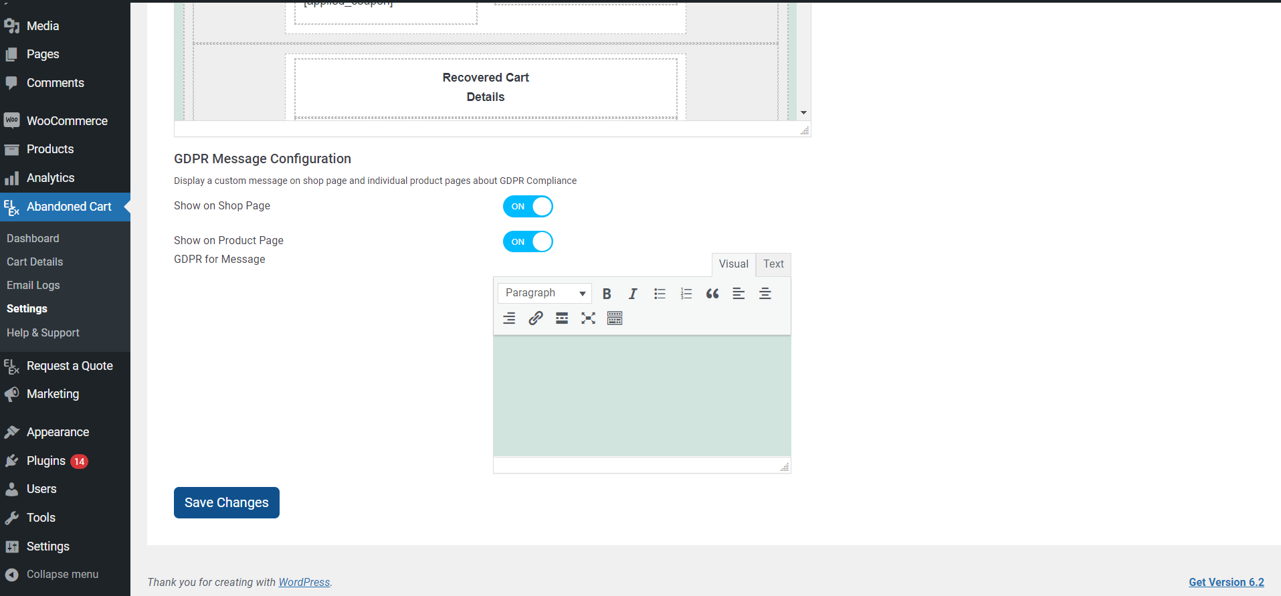Click the Save Changes button

coord(227,502)
